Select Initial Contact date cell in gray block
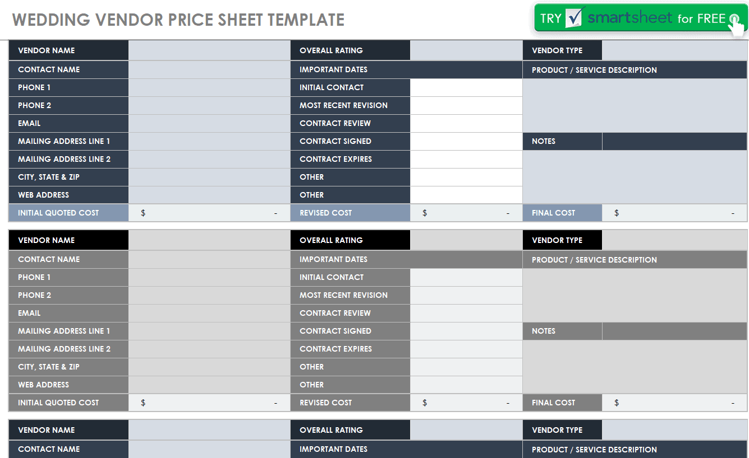This screenshot has height=458, width=749. 466,277
